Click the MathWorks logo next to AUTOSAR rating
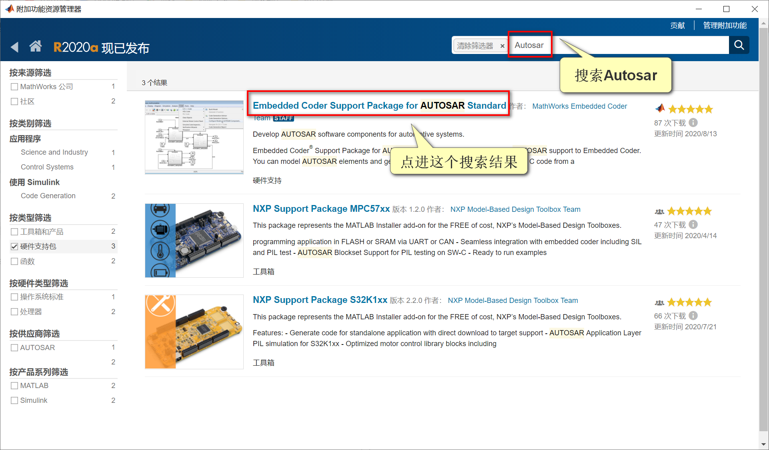The width and height of the screenshot is (769, 450). point(660,108)
